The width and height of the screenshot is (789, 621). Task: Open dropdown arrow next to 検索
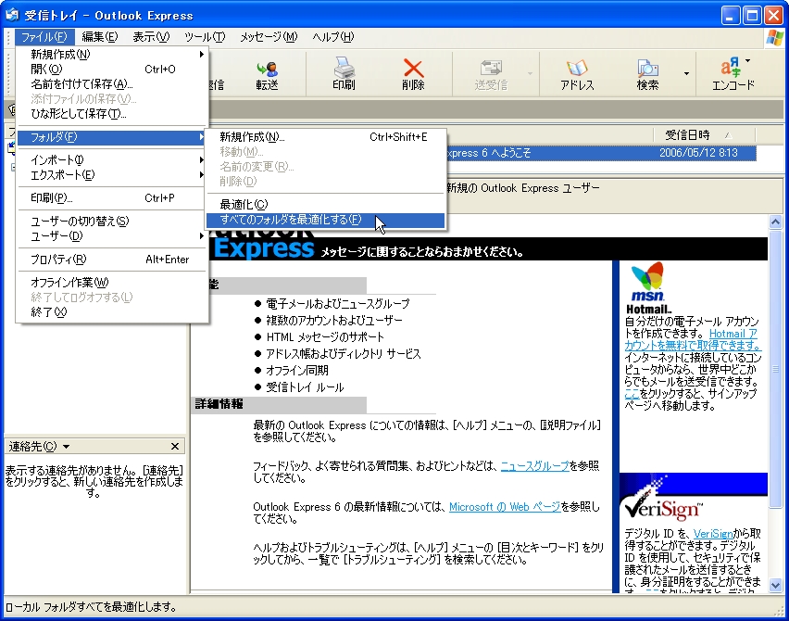click(686, 73)
